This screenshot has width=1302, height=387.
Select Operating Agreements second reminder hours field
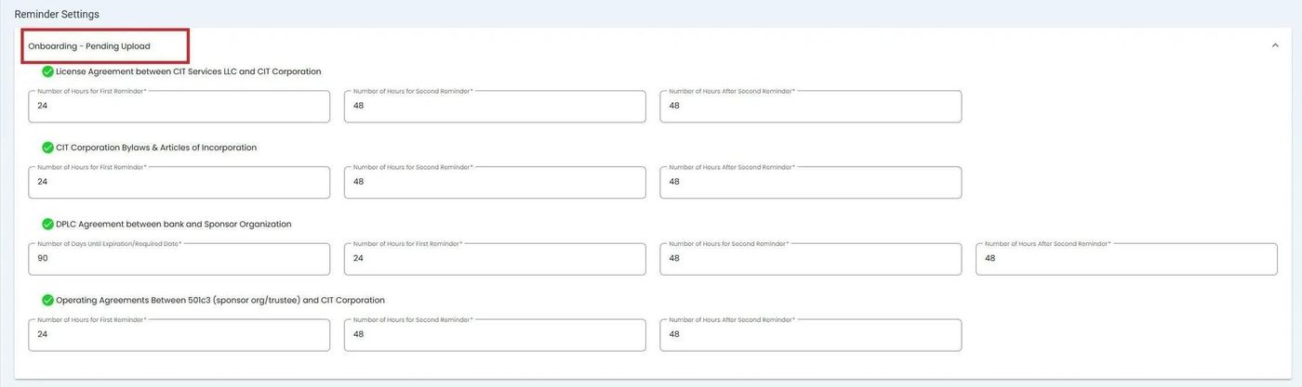point(494,335)
